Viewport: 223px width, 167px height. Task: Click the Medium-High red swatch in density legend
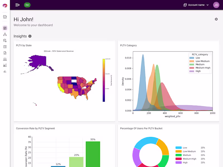pyautogui.click(x=192, y=68)
